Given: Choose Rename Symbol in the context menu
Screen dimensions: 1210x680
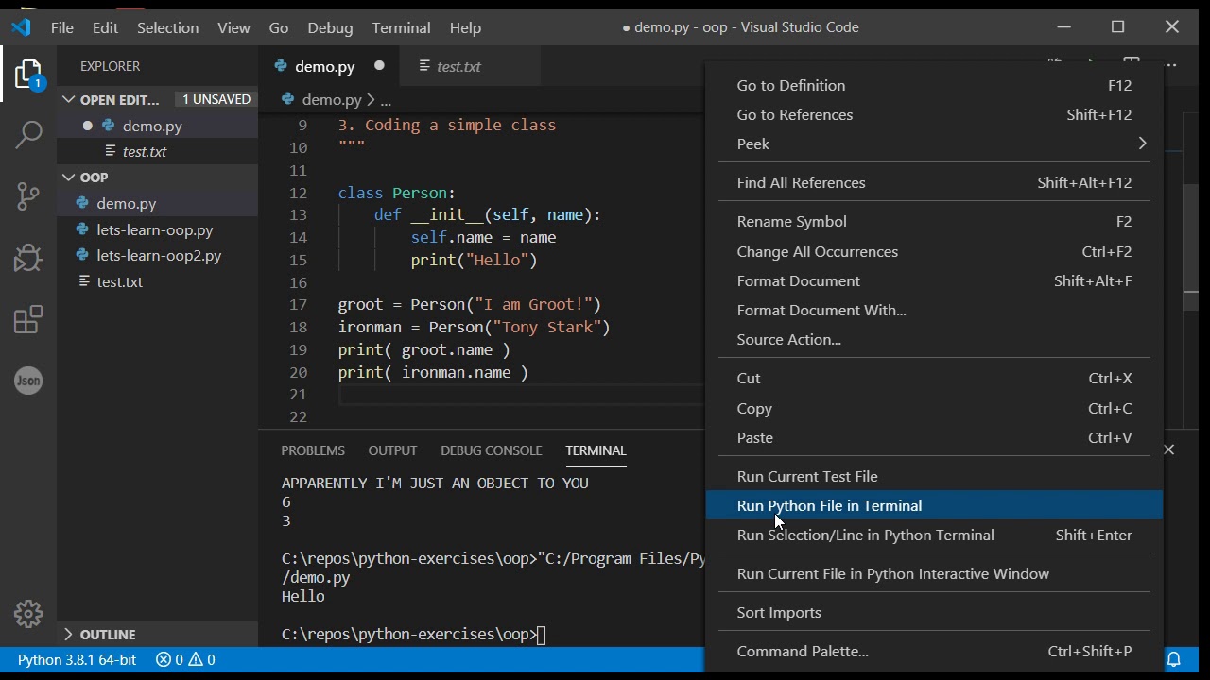Looking at the screenshot, I should click(934, 221).
